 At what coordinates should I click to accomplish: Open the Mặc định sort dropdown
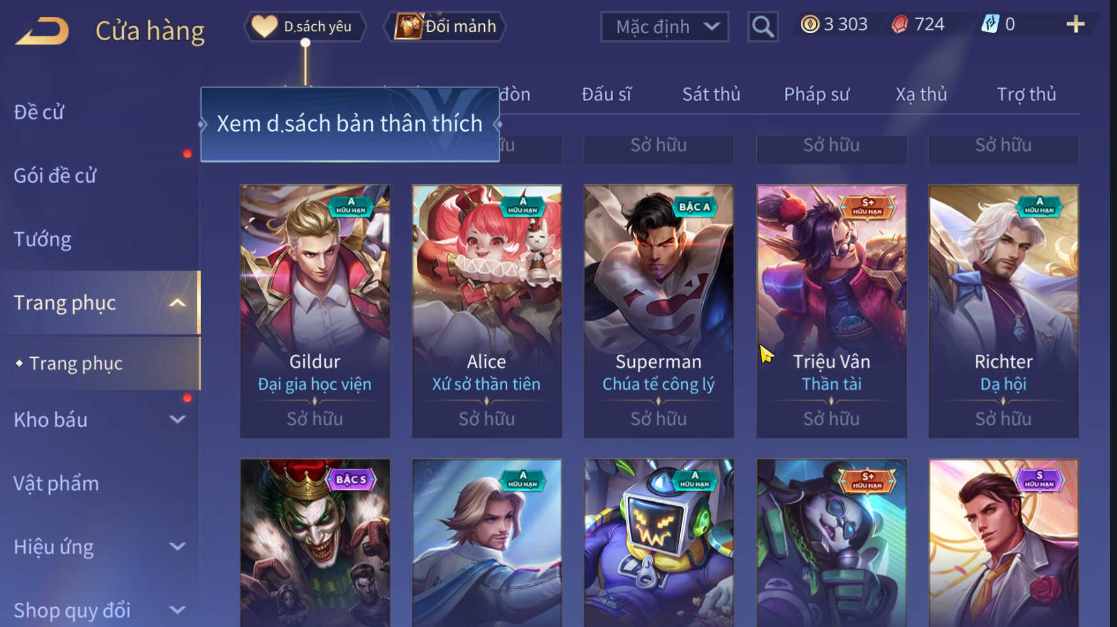click(x=664, y=27)
